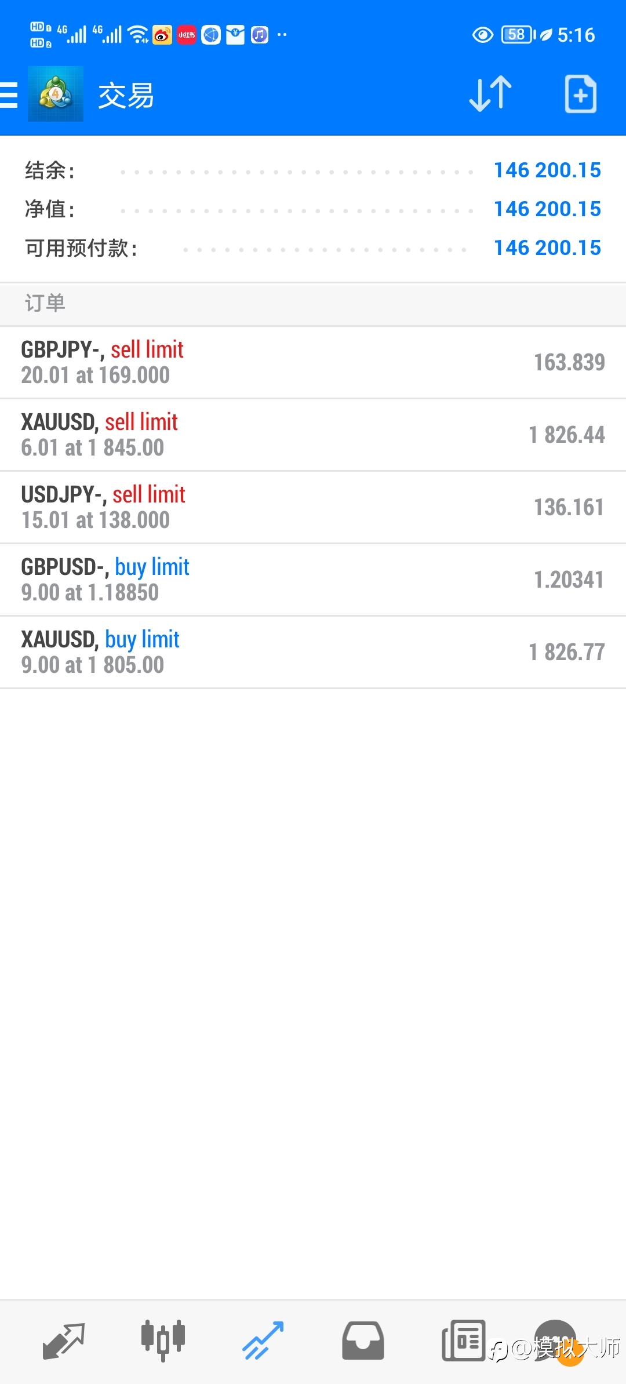
Task: Open the History inbox tray tab
Action: (363, 1341)
